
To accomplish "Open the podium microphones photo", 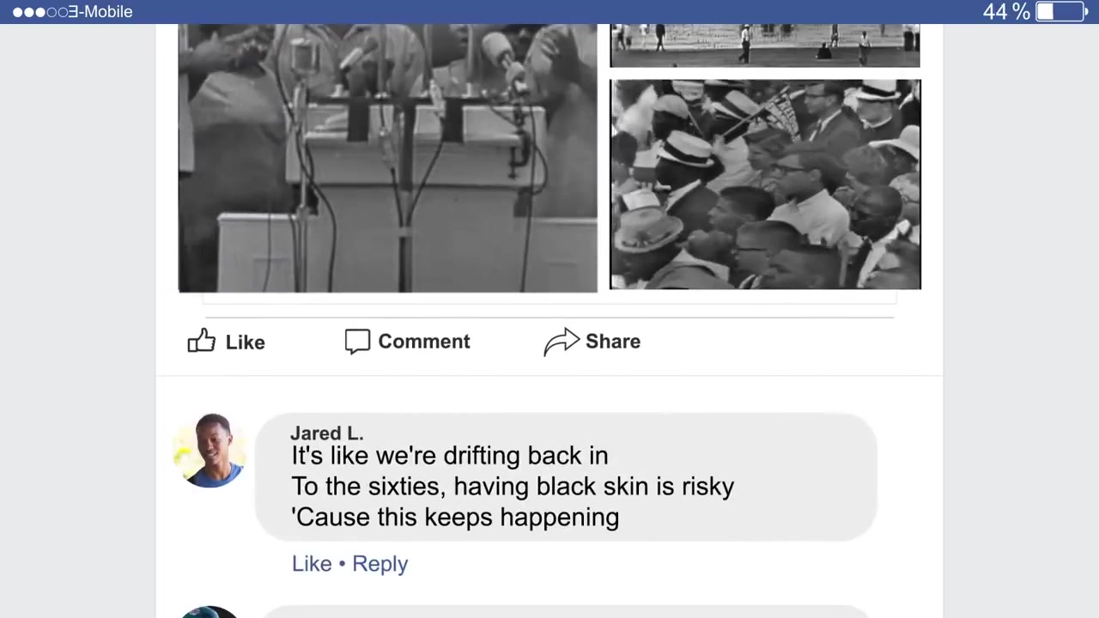I will tap(387, 158).
